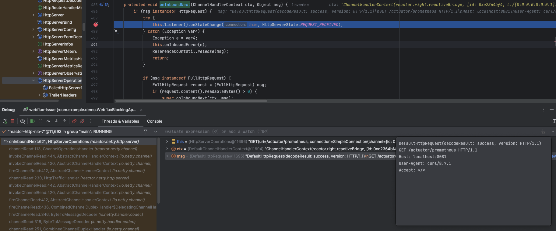
Task: Expand the 'ctx' variable node
Action: (x=167, y=149)
